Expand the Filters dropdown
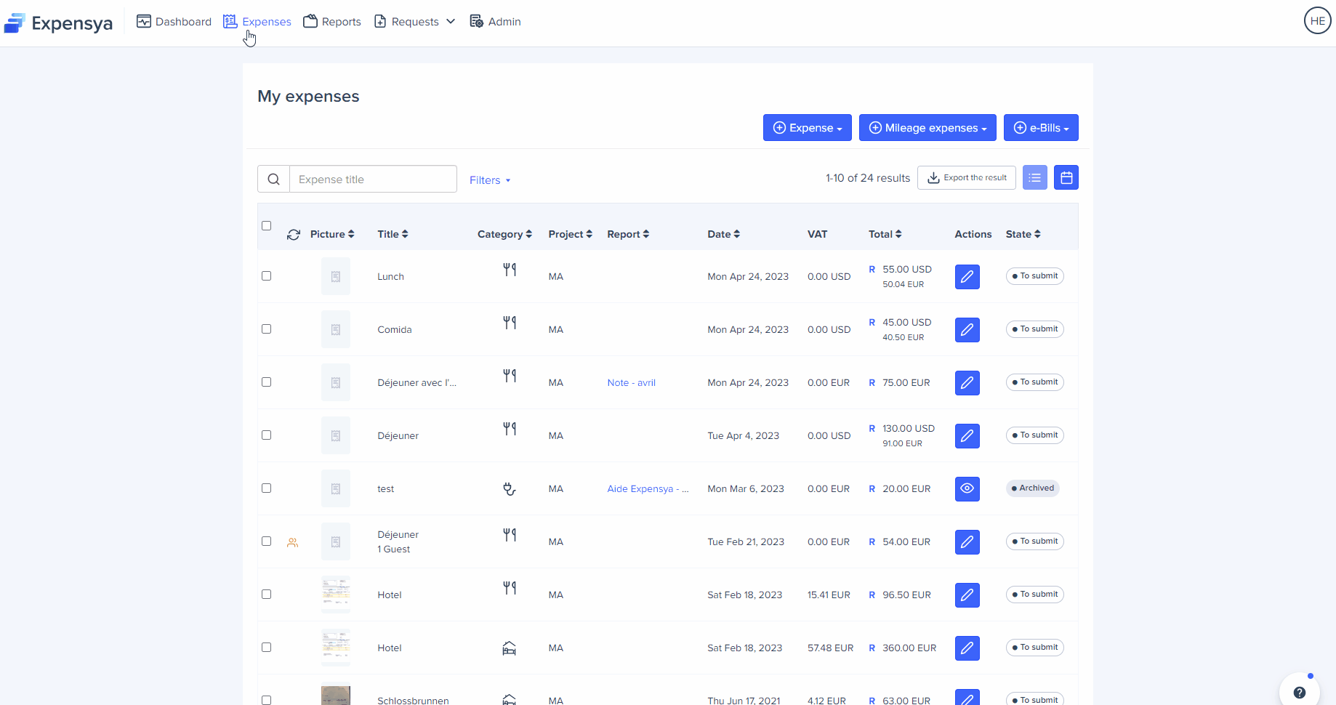 click(490, 180)
